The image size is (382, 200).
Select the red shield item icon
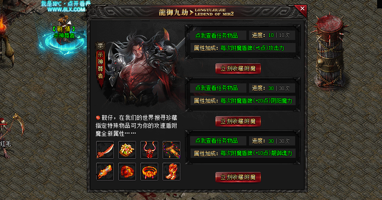click(127, 172)
